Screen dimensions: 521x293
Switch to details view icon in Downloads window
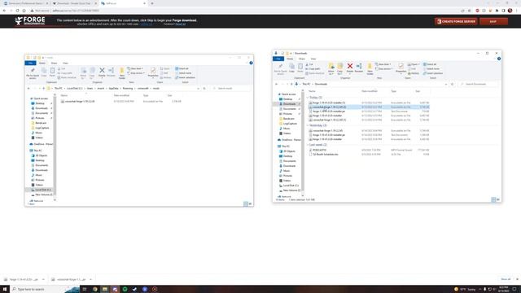493,199
